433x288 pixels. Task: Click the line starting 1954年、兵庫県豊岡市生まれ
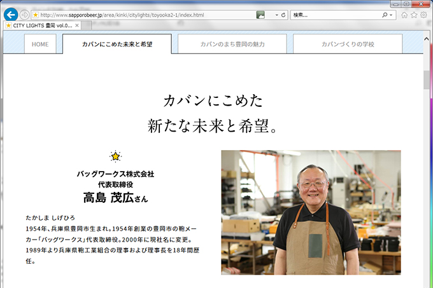111,229
